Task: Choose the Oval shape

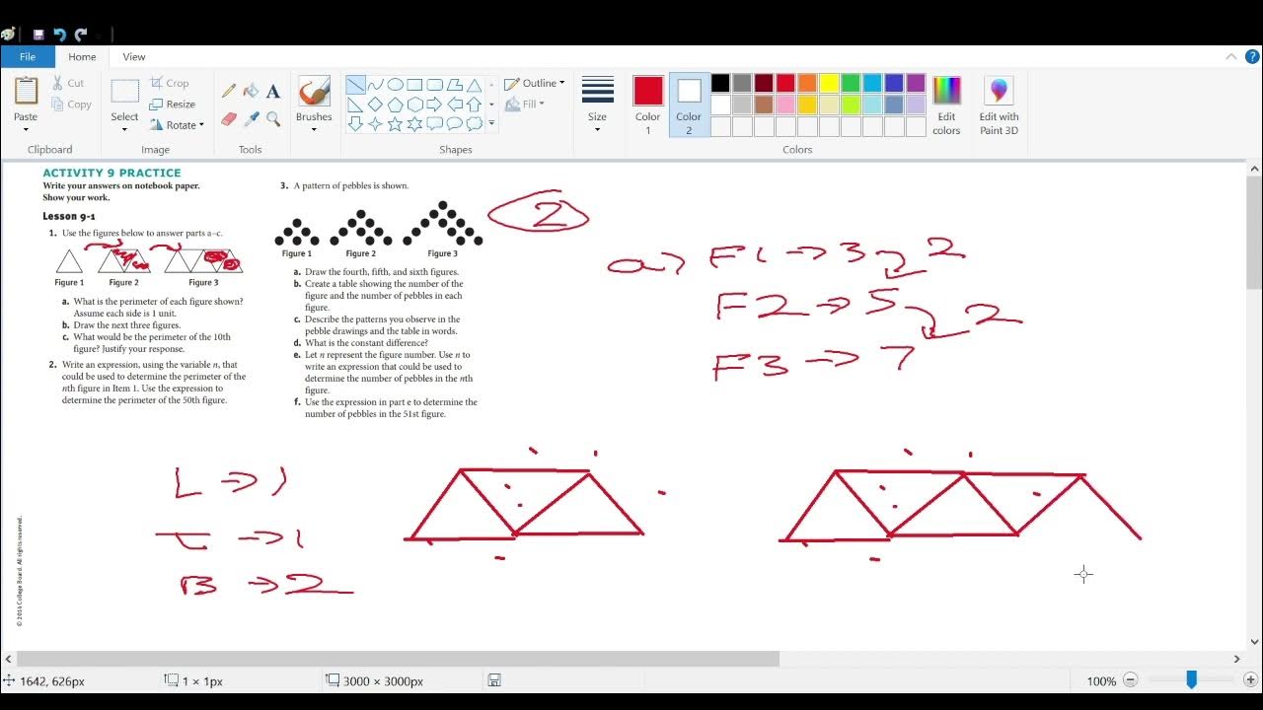Action: tap(395, 85)
